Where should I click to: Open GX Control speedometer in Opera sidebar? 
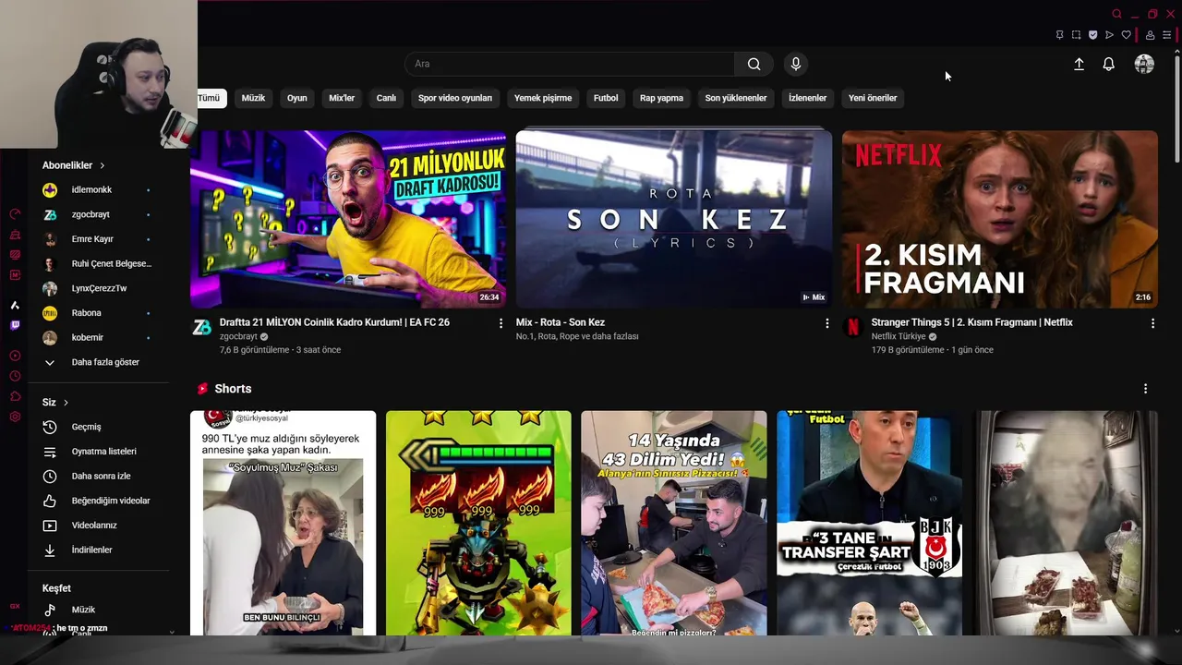coord(15,213)
